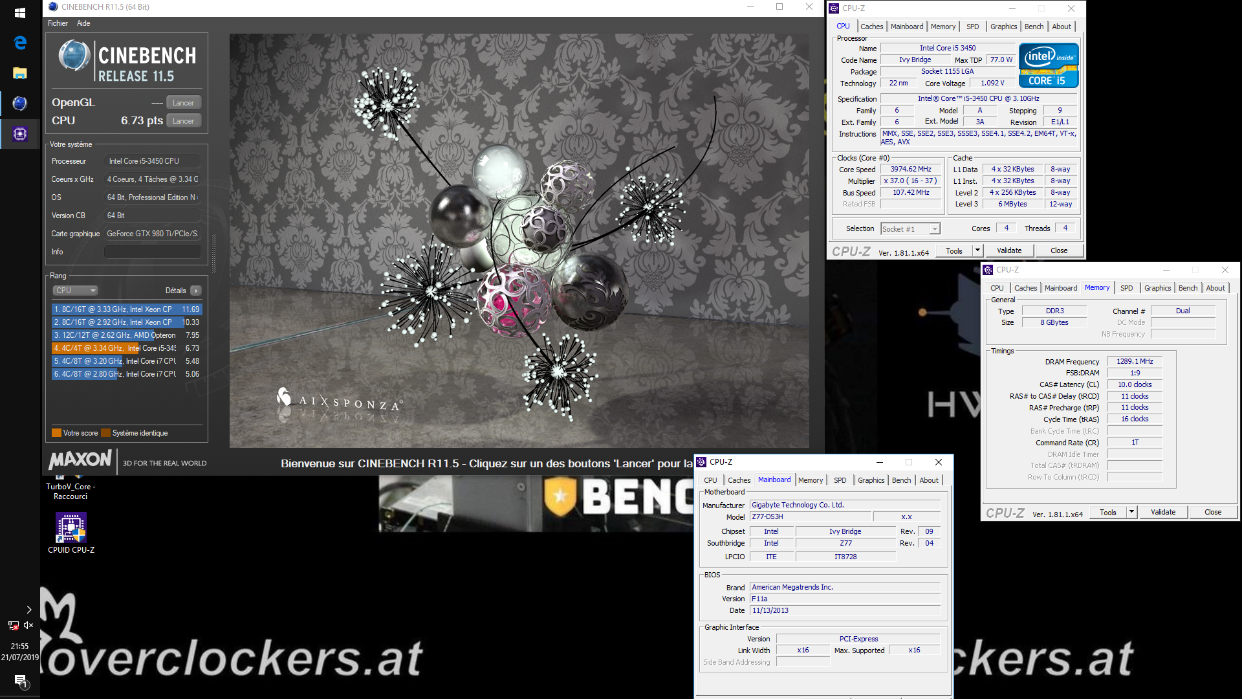This screenshot has width=1242, height=699.
Task: Open the CPU ranking dropdown
Action: click(x=75, y=291)
